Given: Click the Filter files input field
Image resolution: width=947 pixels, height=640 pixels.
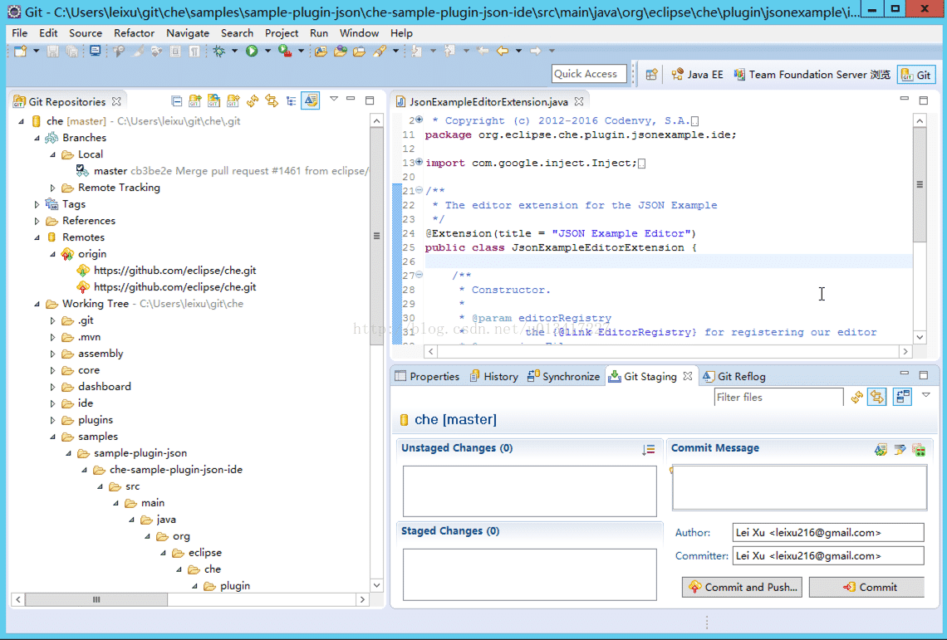Looking at the screenshot, I should pyautogui.click(x=778, y=398).
